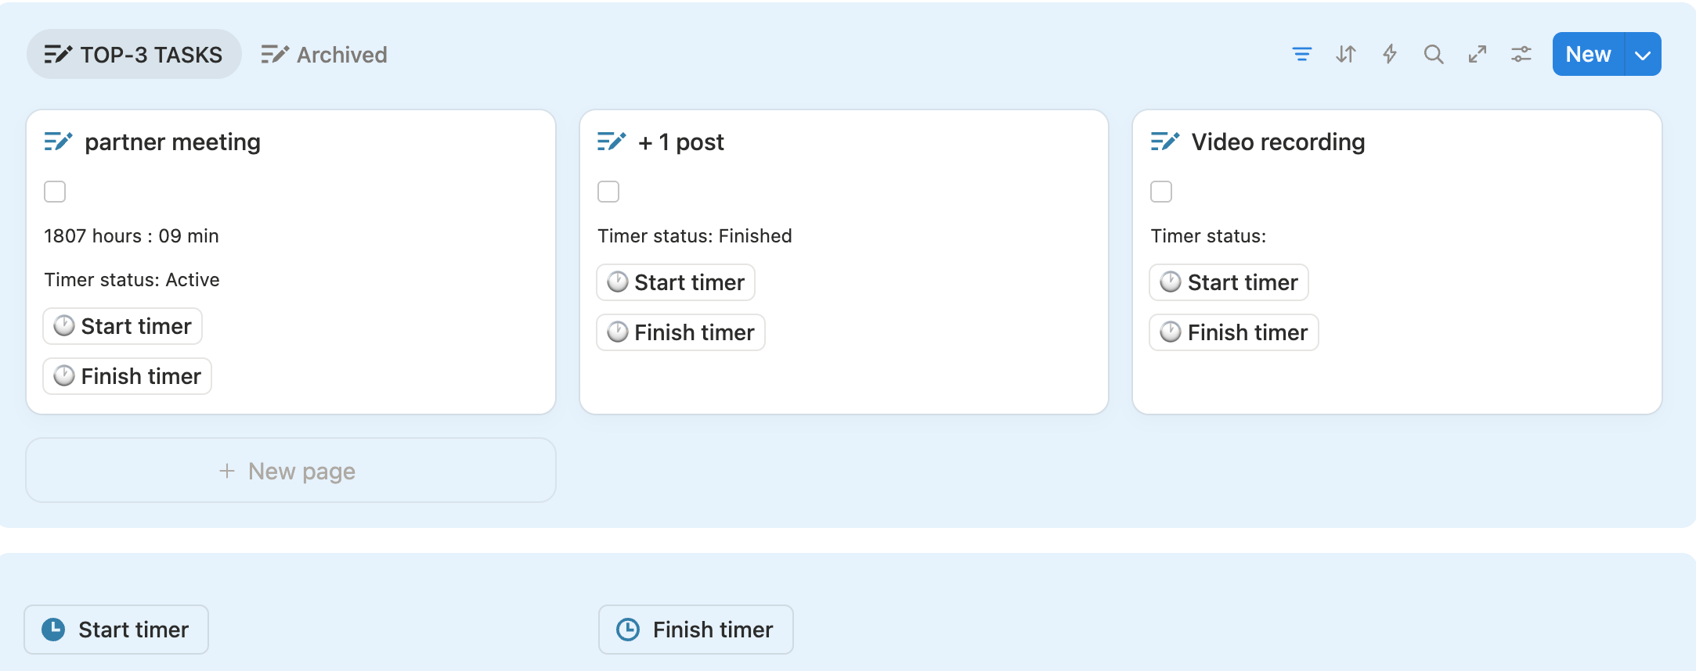
Task: Click the search magnifier icon
Action: coord(1433,54)
